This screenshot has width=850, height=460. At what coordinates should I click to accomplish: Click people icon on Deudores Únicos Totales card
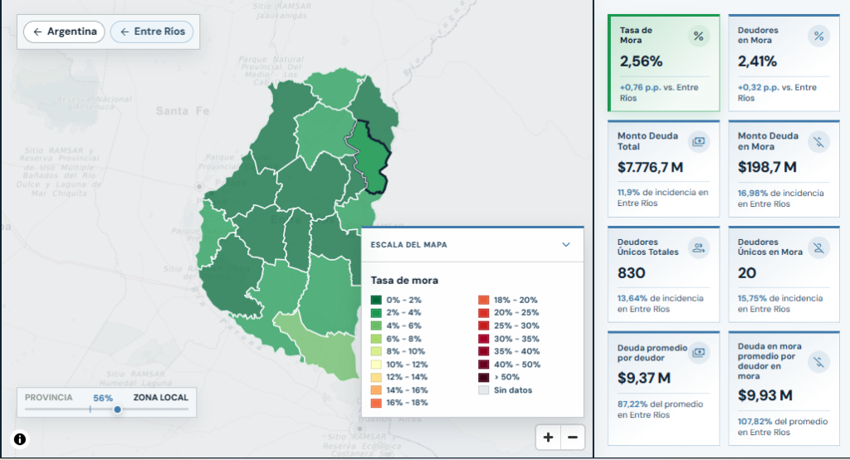point(699,248)
